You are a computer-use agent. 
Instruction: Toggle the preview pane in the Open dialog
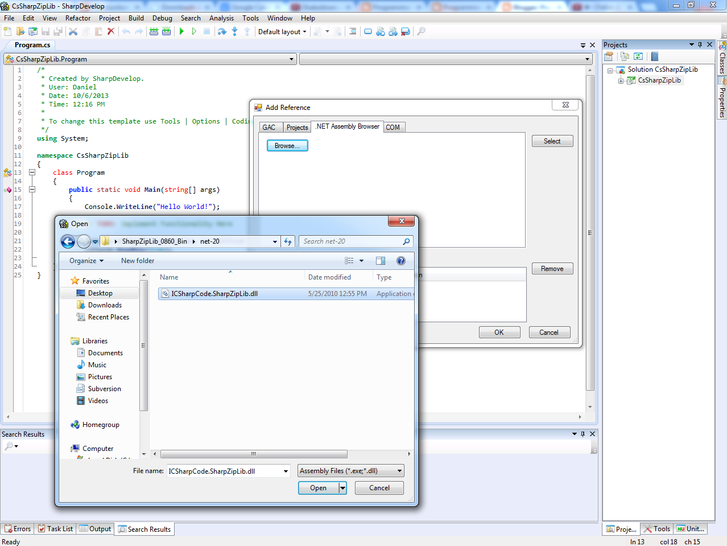[381, 260]
